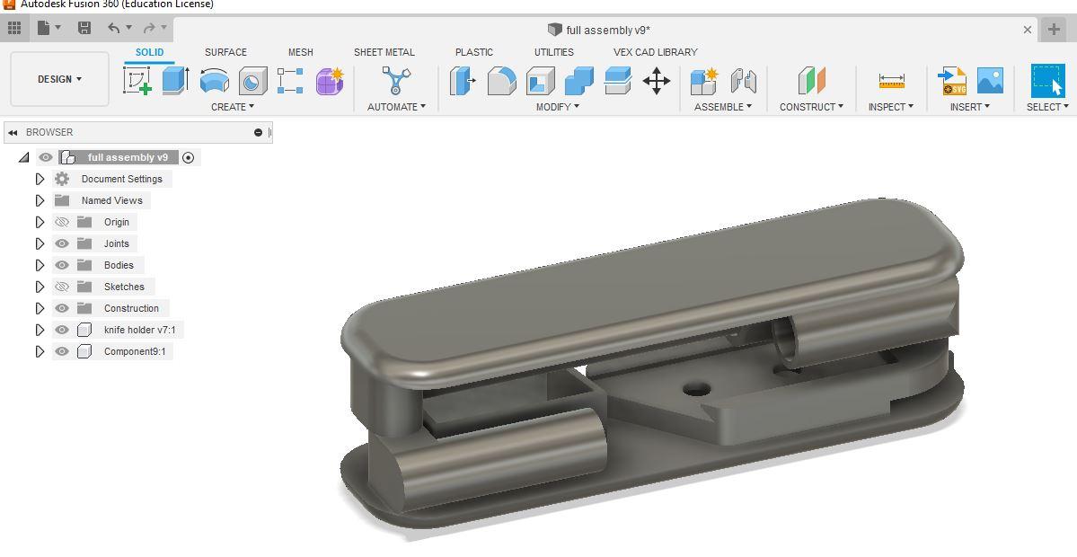Expand the Construction folder
This screenshot has width=1077, height=557.
pos(40,307)
